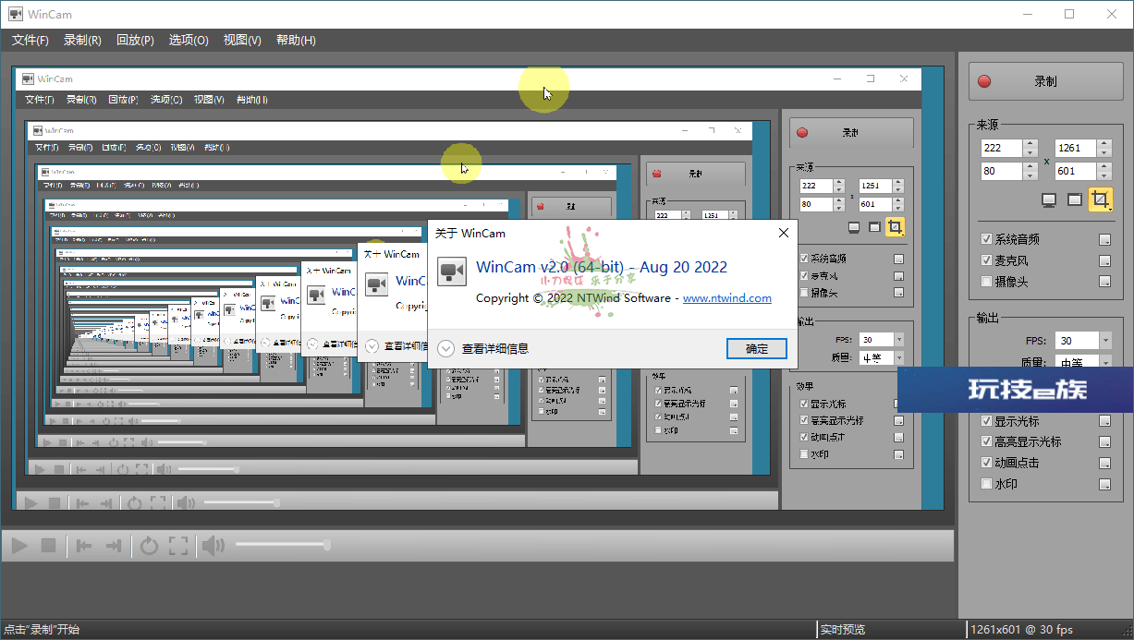This screenshot has width=1134, height=640.
Task: Click the WinCam title bar app icon
Action: point(16,14)
